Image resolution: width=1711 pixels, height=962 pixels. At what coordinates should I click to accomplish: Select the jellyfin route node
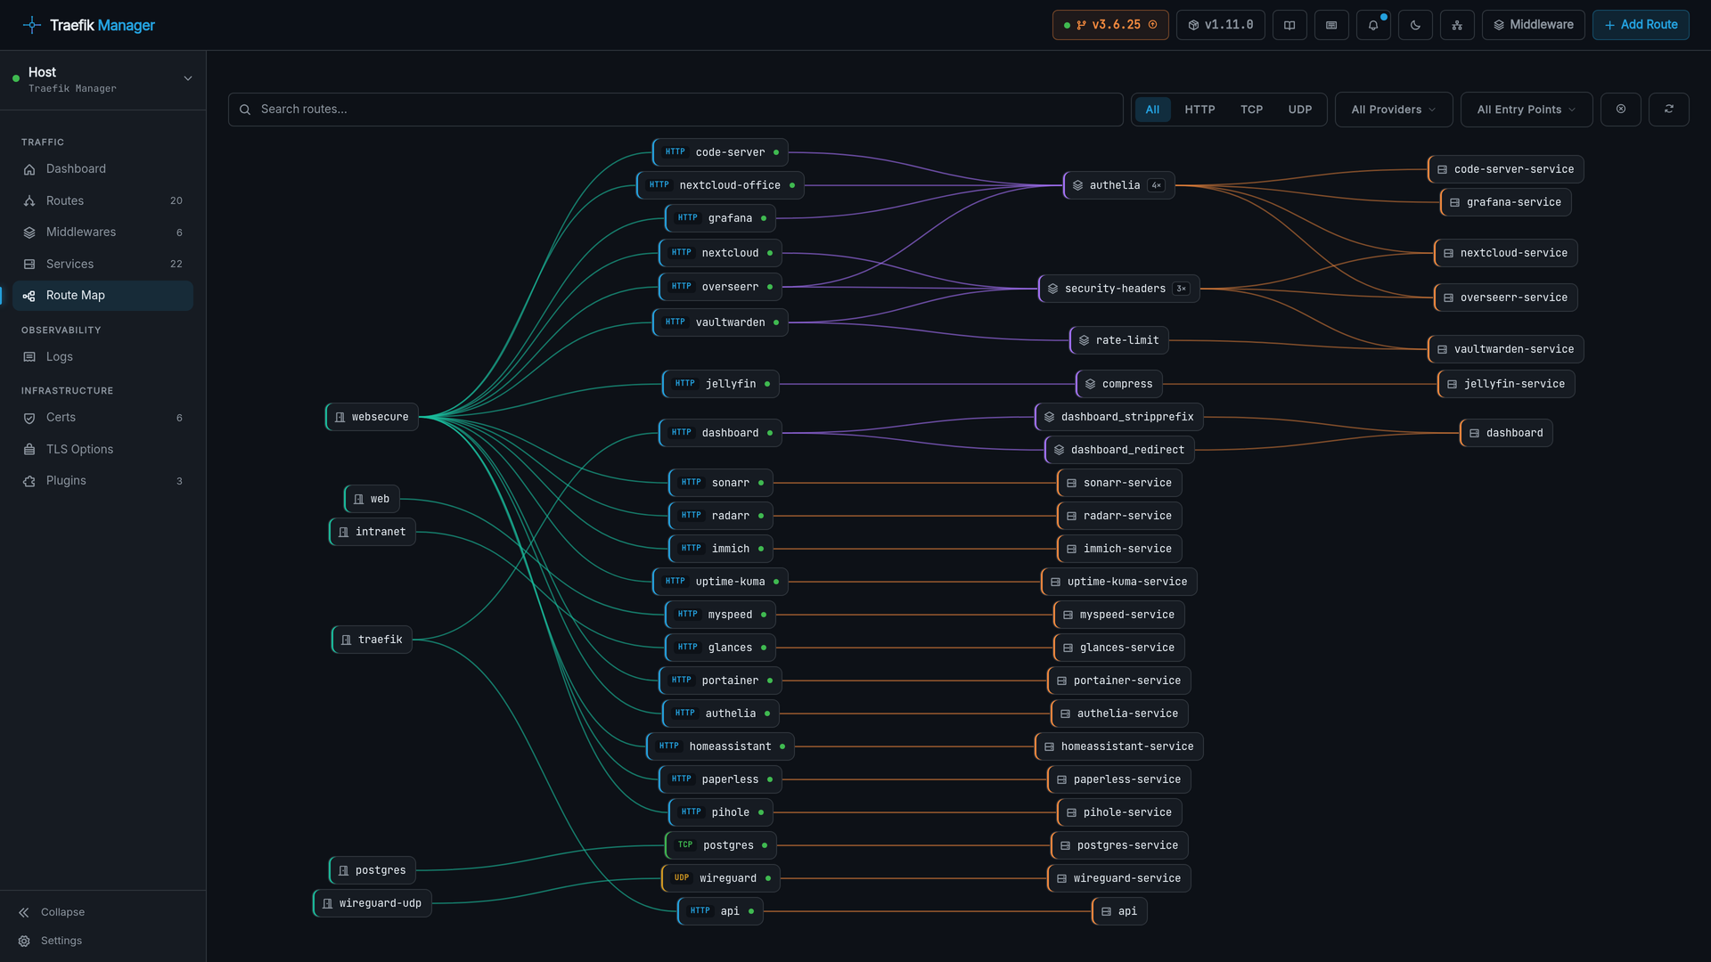point(720,384)
